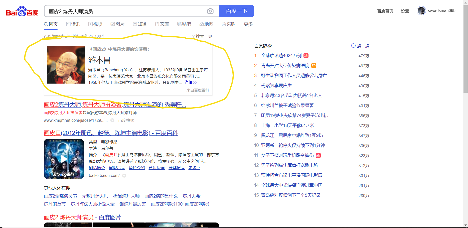This screenshot has width=468, height=228.
Task: Search related term 画皮2演的是什么
Action: [161, 196]
